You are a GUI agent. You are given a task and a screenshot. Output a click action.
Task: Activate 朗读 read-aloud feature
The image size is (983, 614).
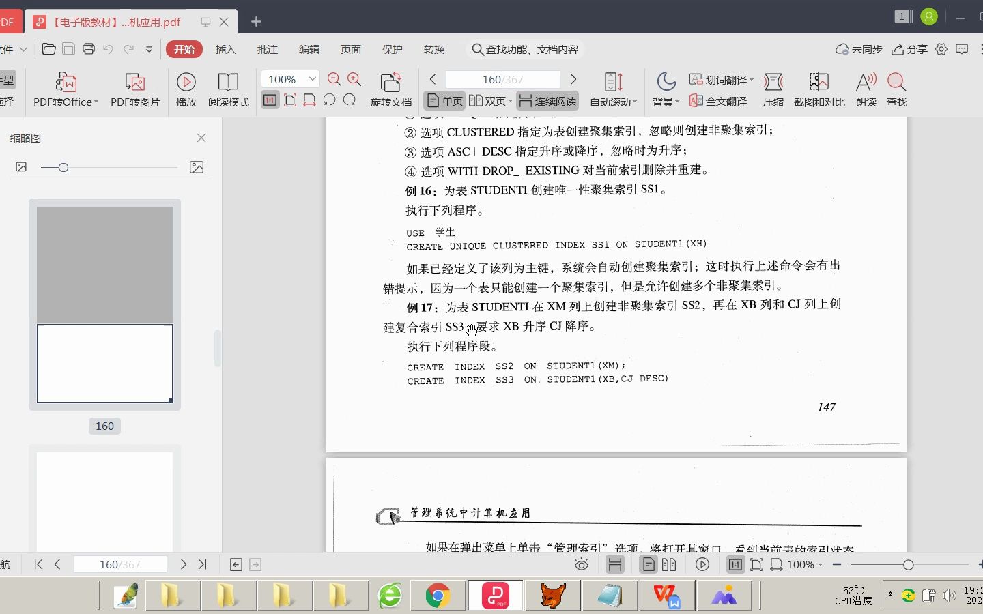click(x=865, y=89)
